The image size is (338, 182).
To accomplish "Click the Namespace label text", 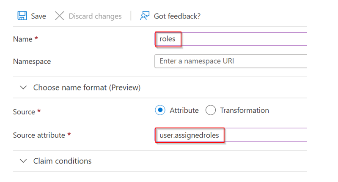I will tap(32, 62).
